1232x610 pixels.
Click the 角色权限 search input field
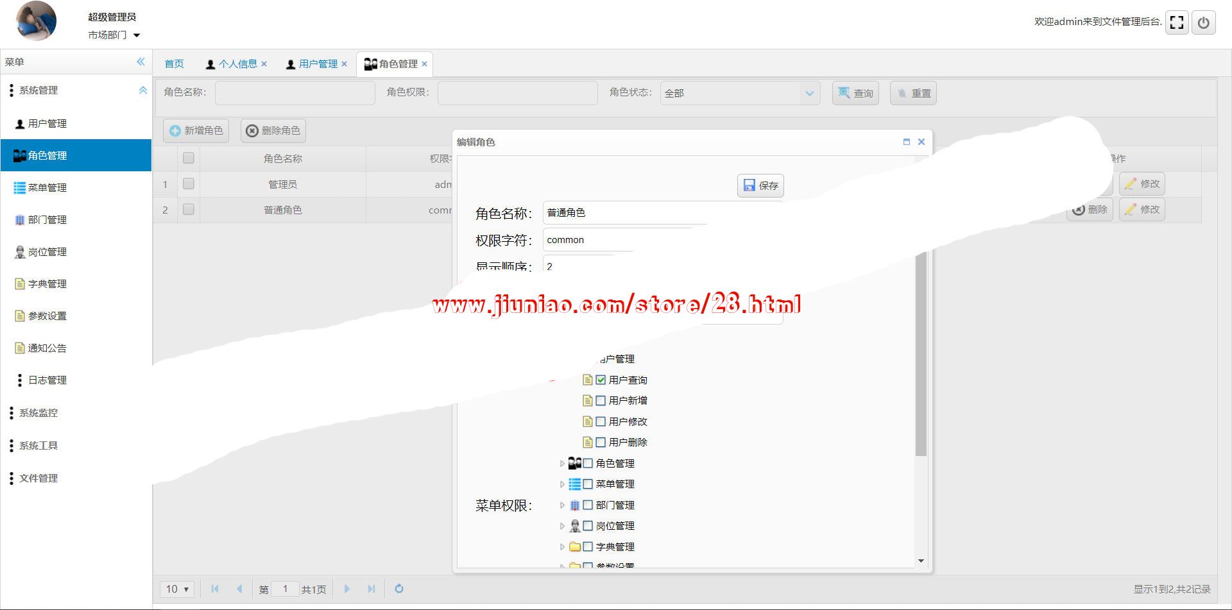518,93
